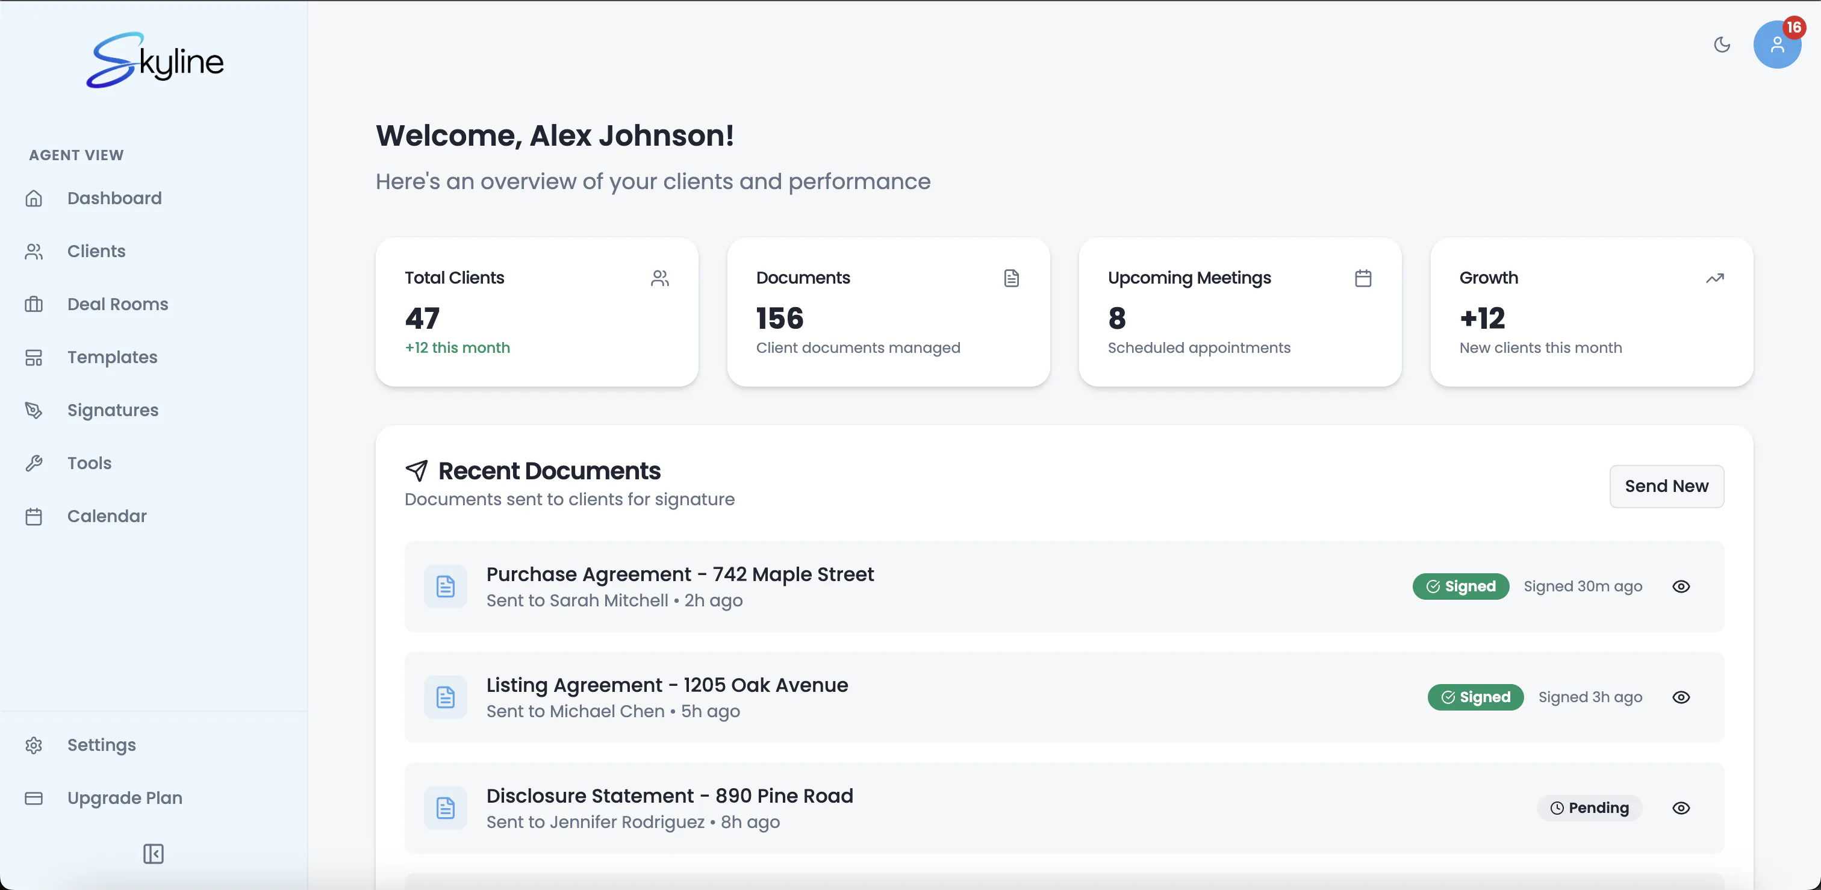
Task: Click the Dashboard home icon
Action: pyautogui.click(x=34, y=199)
